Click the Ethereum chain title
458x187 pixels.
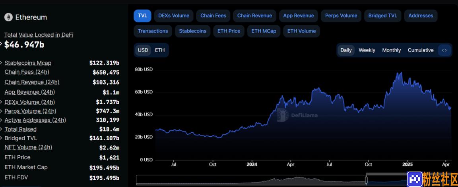[x=31, y=17]
